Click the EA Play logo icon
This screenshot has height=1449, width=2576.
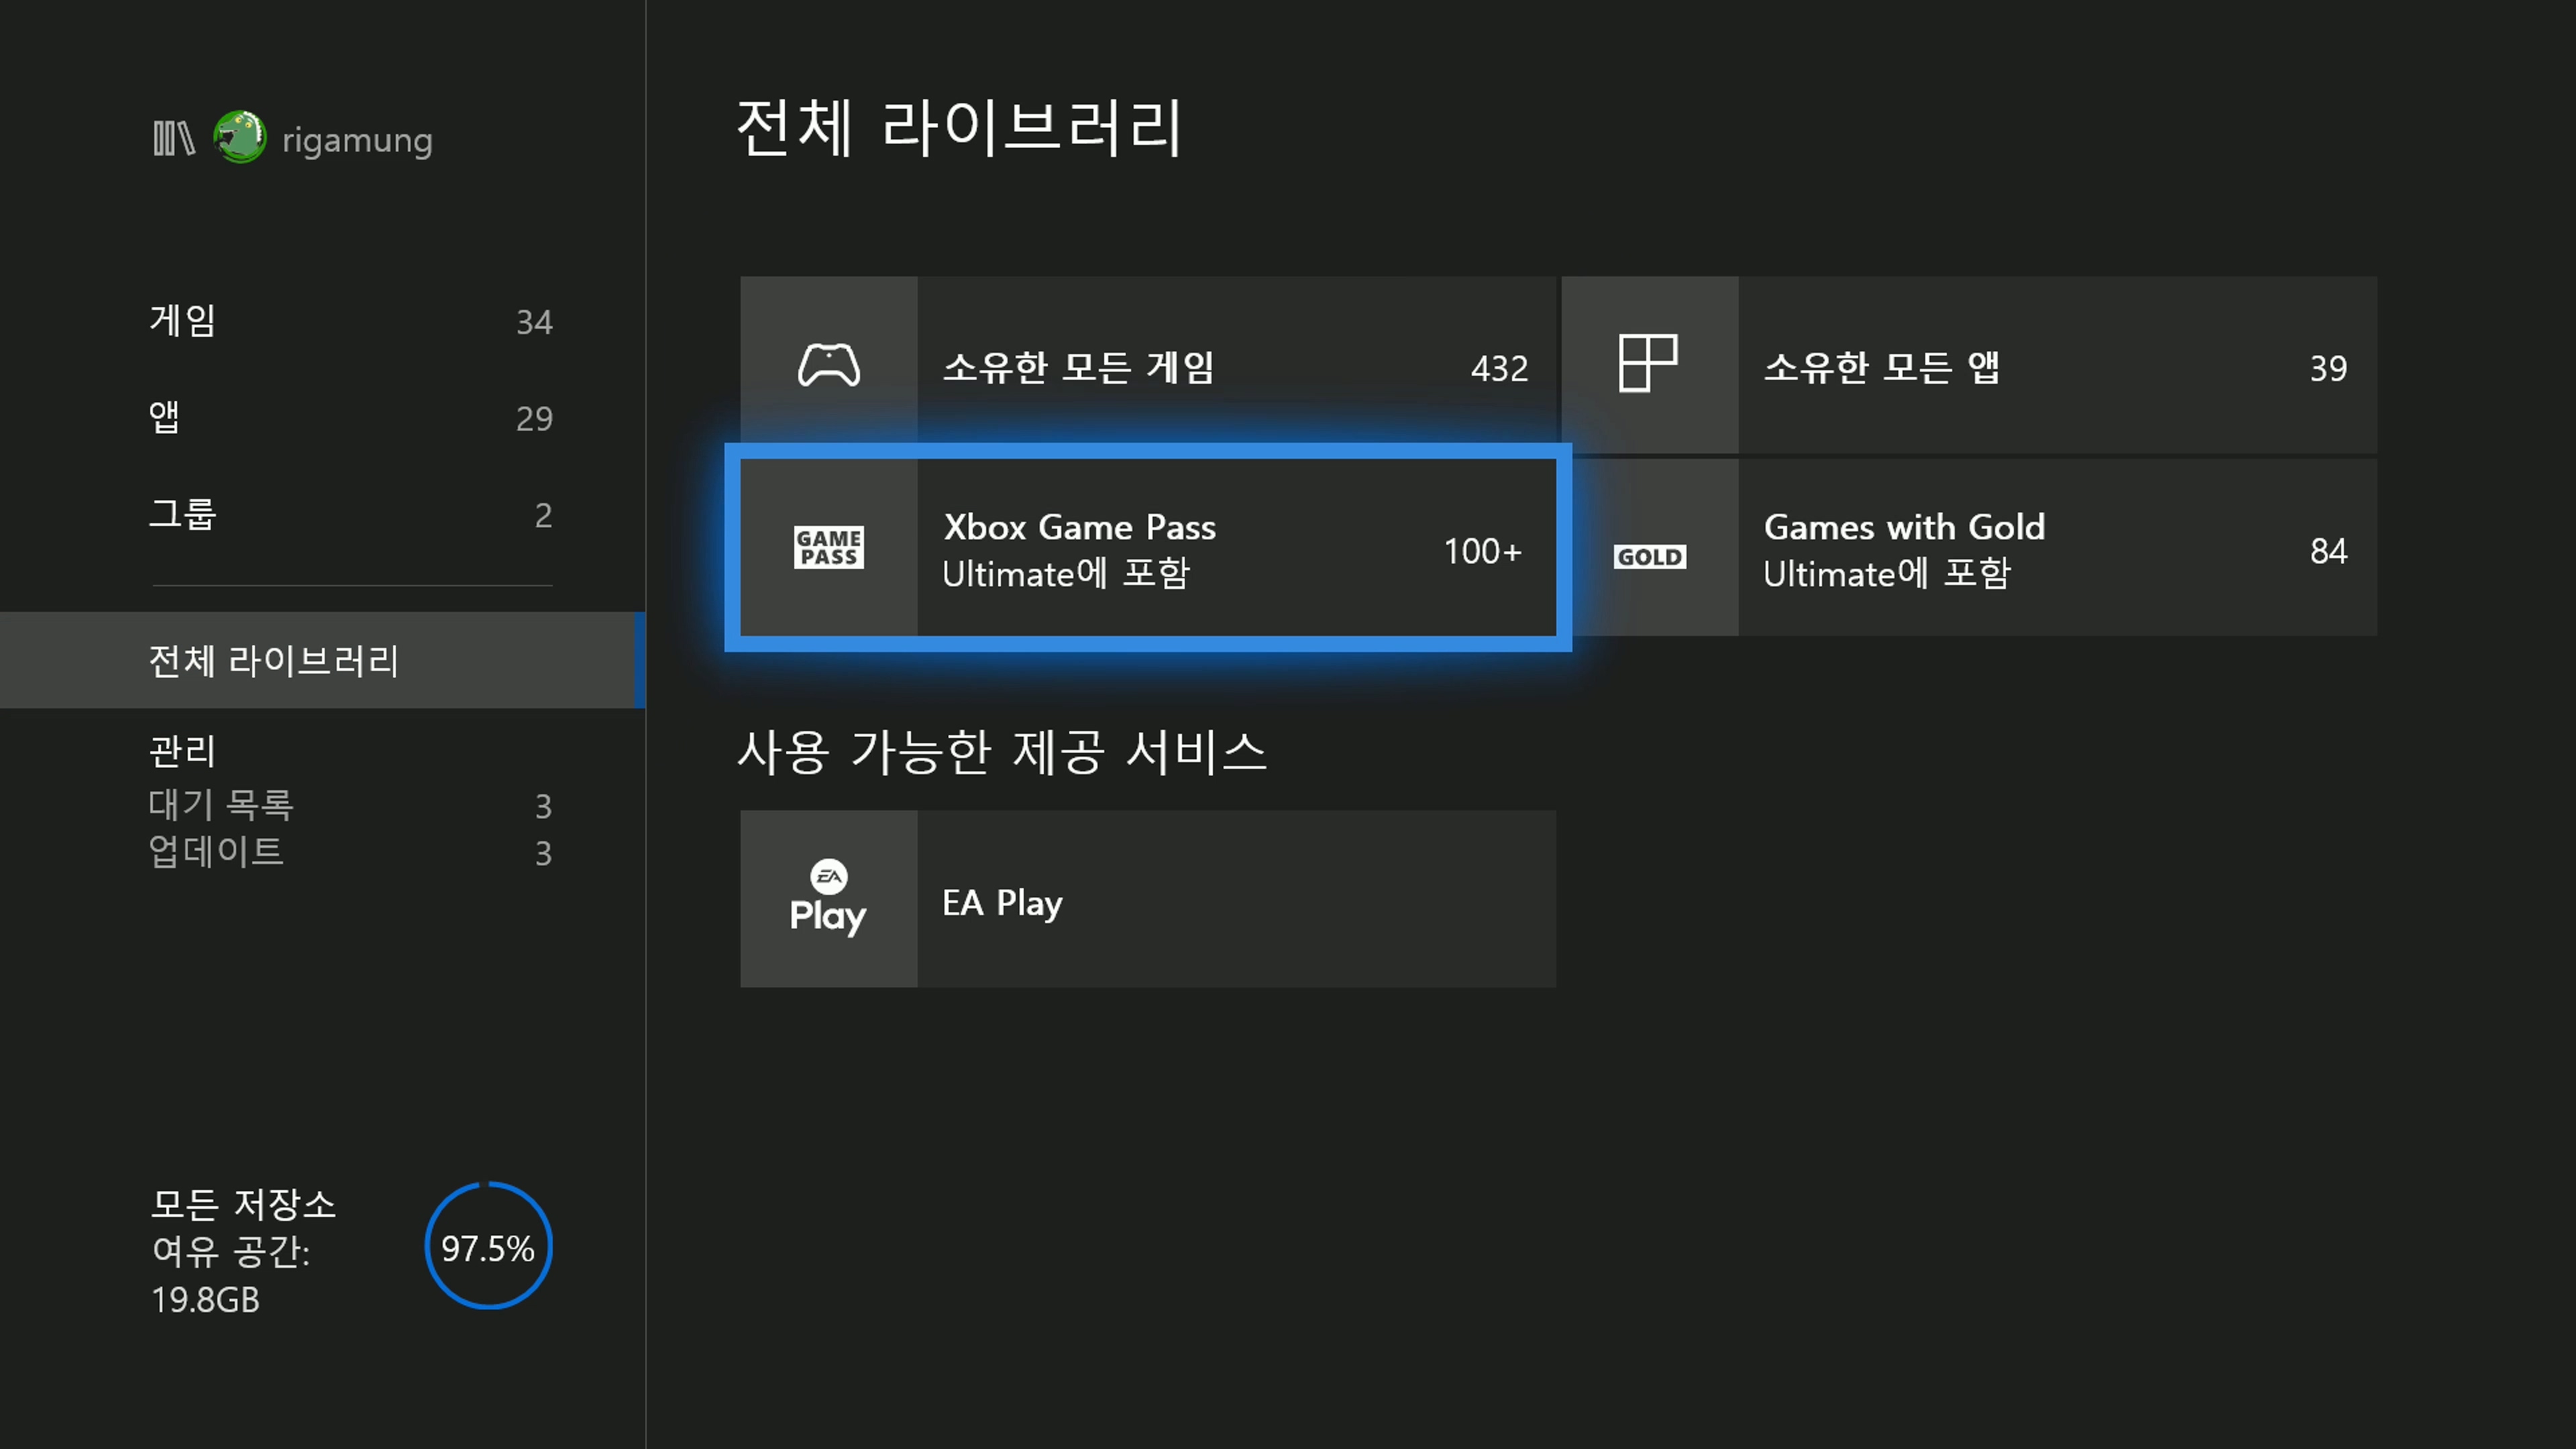(x=828, y=897)
